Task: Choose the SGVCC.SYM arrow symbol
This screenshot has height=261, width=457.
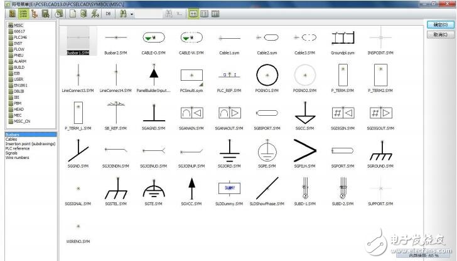Action: (x=191, y=188)
